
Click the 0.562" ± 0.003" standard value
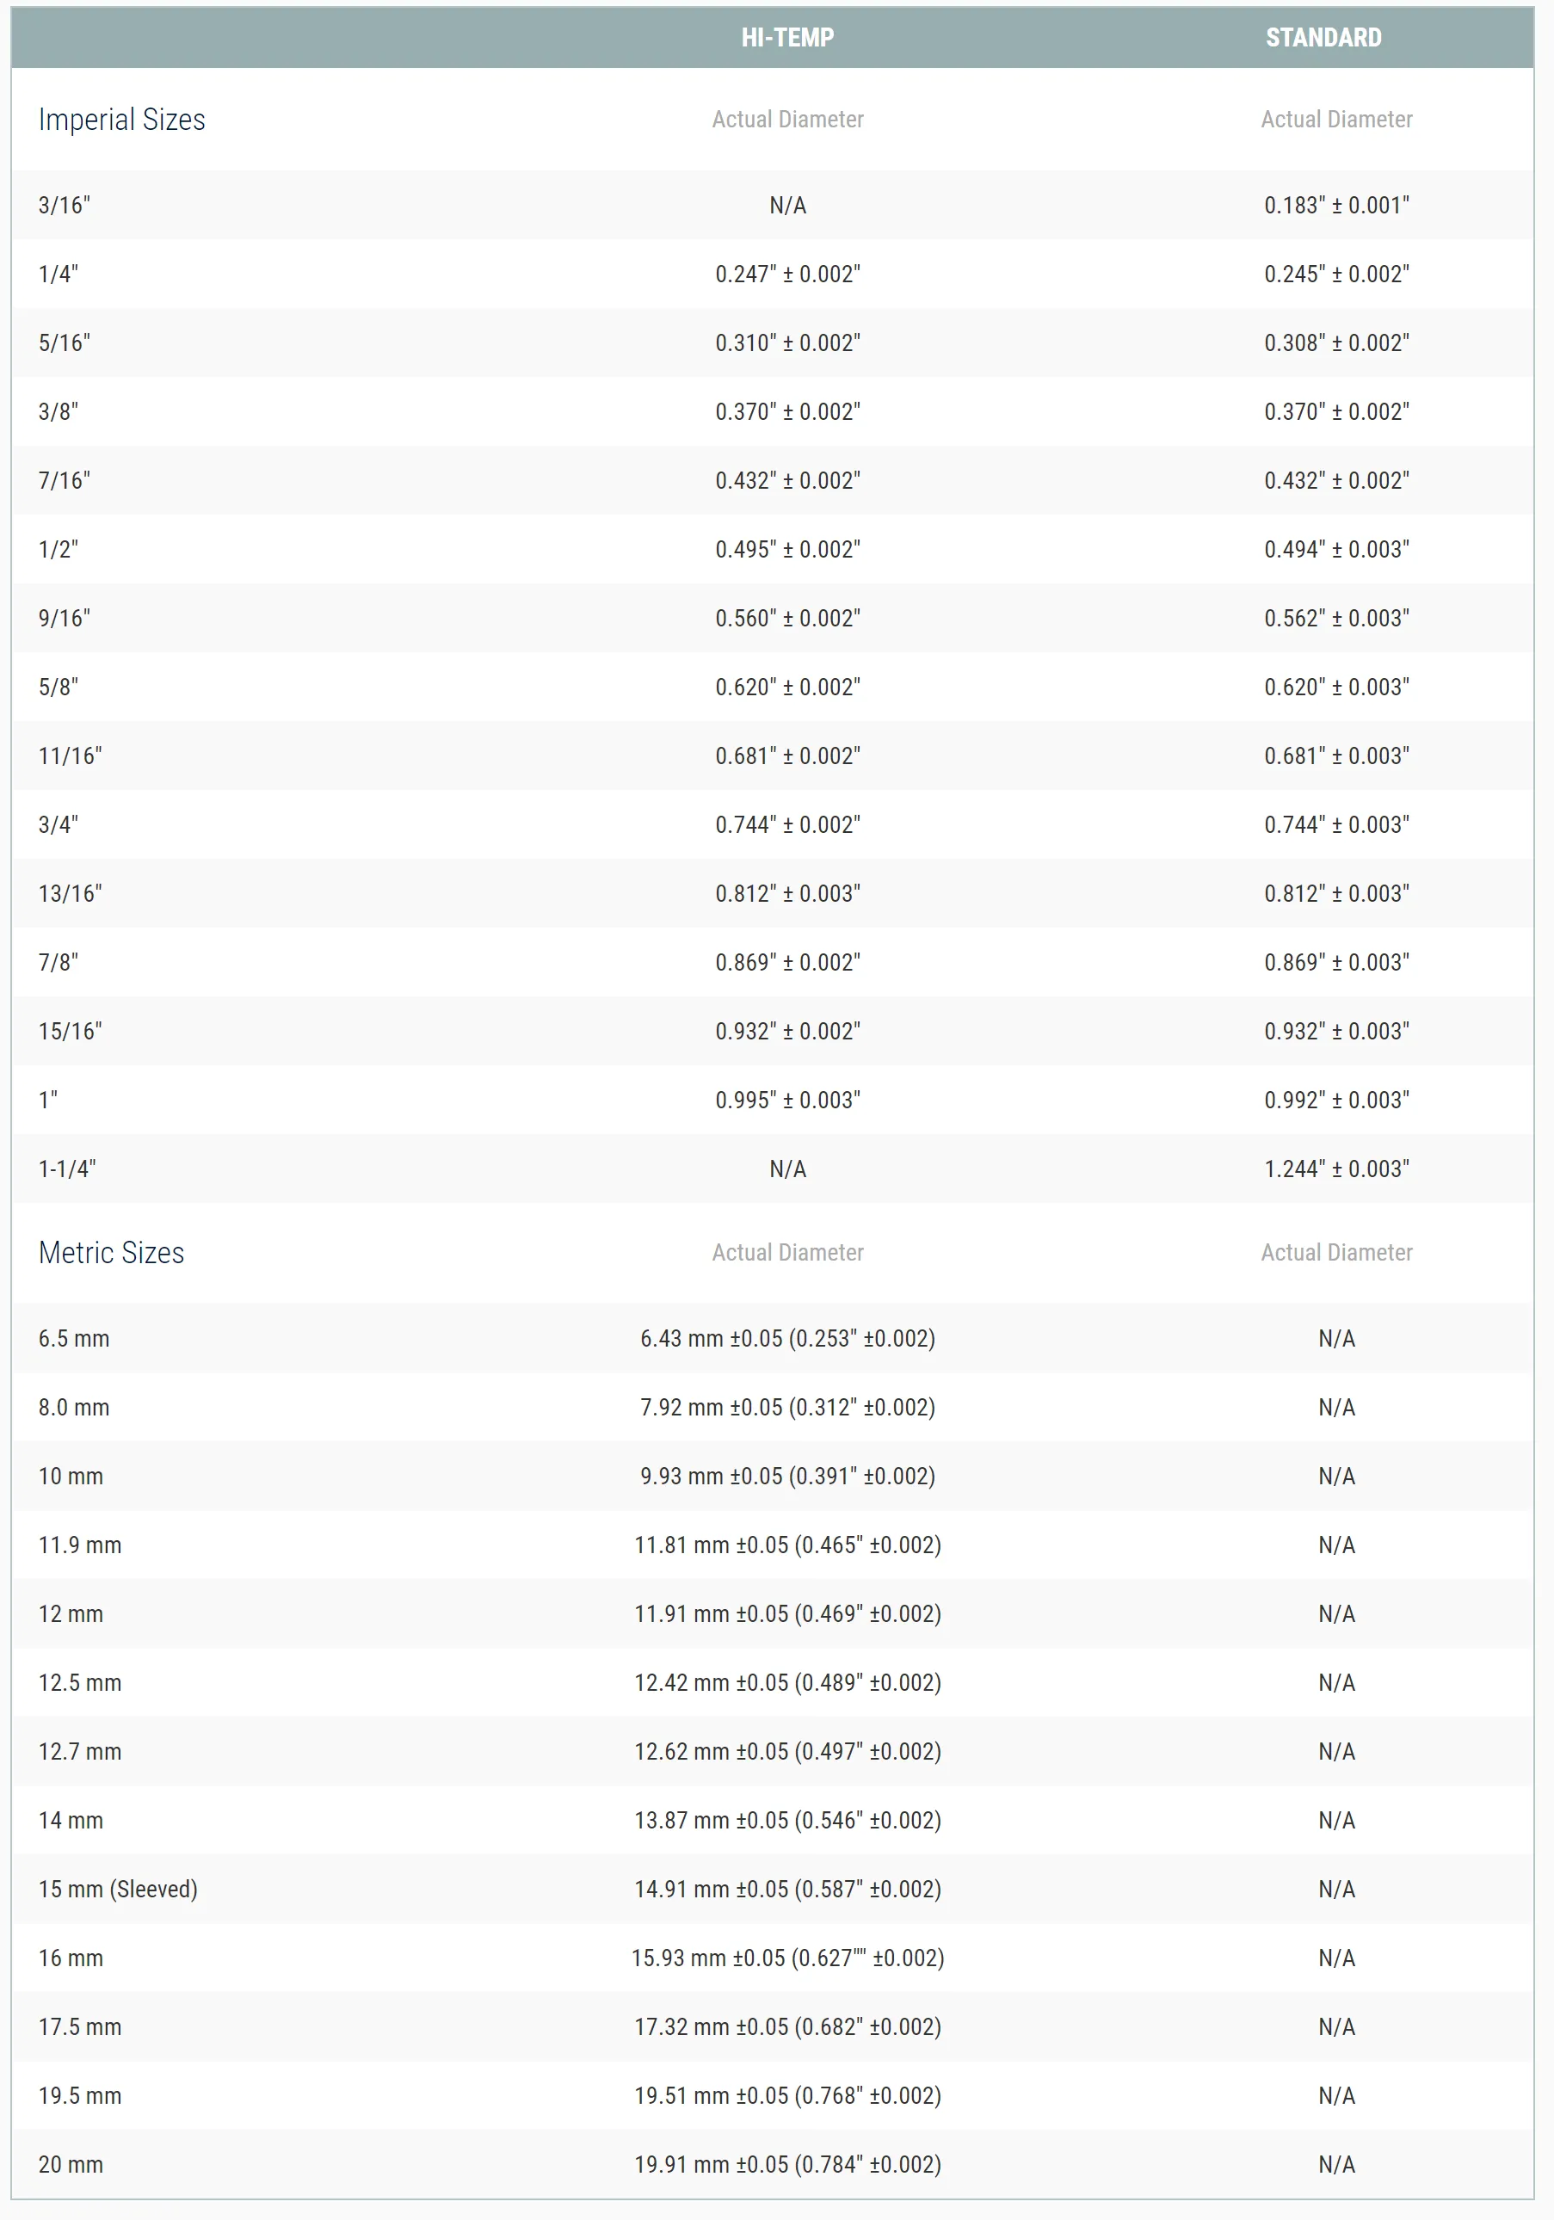(1336, 618)
